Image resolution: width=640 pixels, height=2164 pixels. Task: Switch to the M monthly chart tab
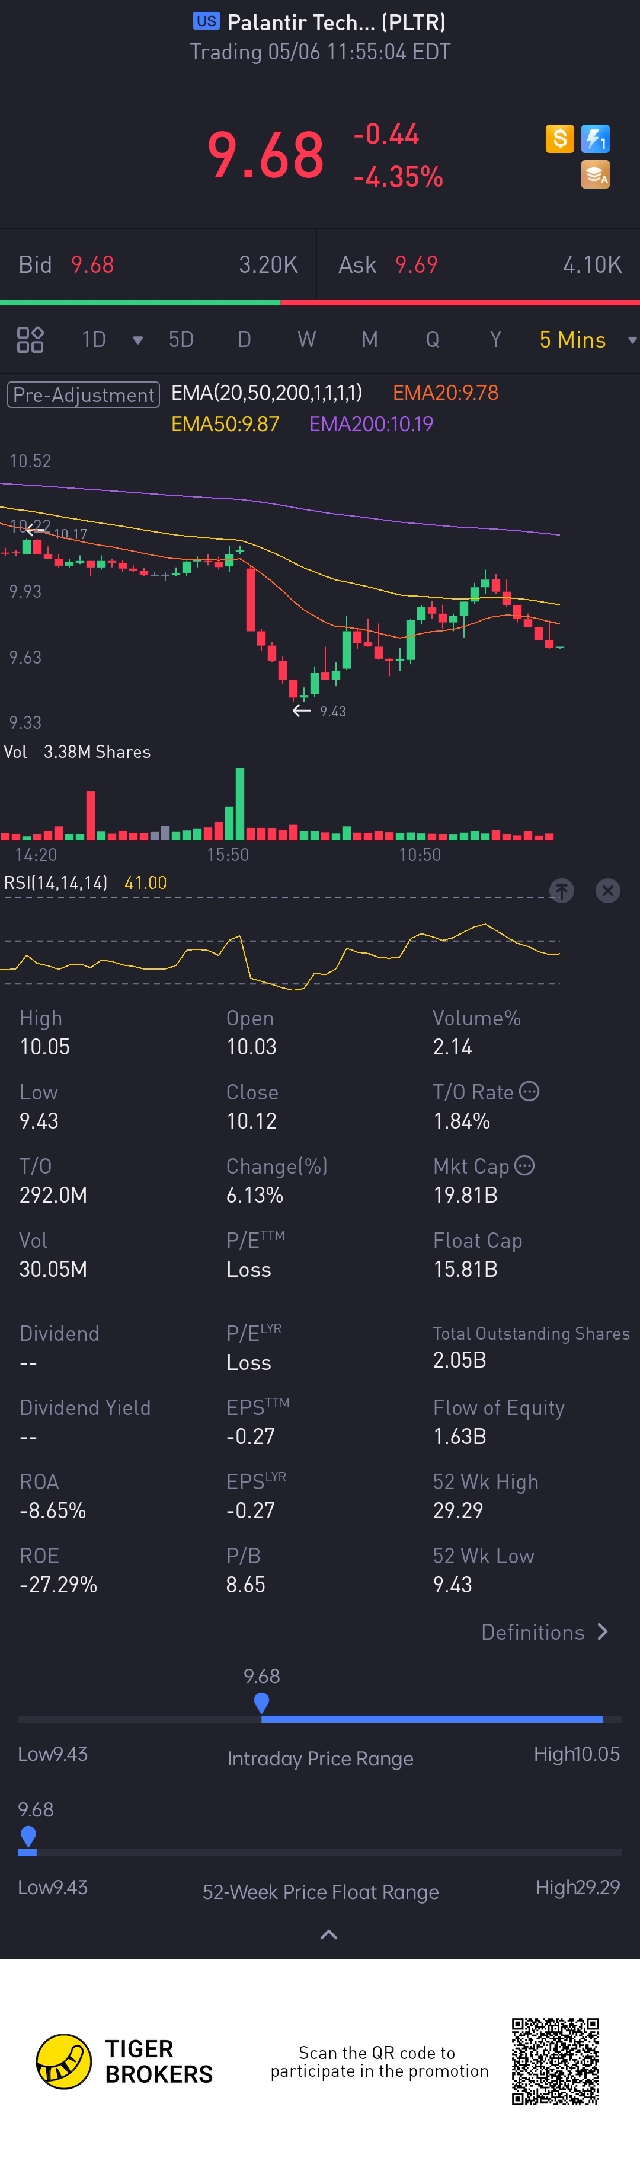(x=370, y=339)
